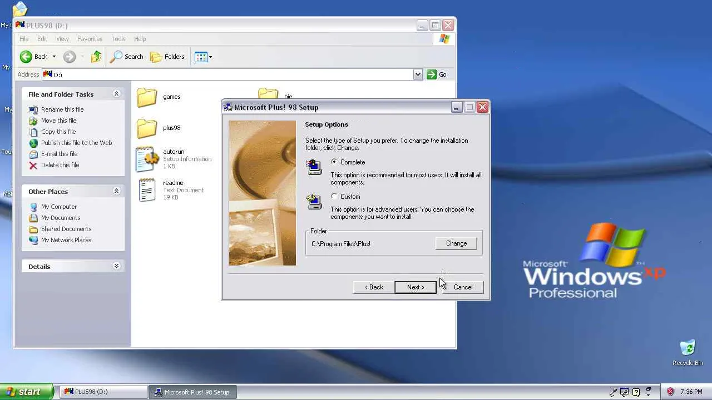712x400 pixels.
Task: Expand the Details section
Action: 116,266
